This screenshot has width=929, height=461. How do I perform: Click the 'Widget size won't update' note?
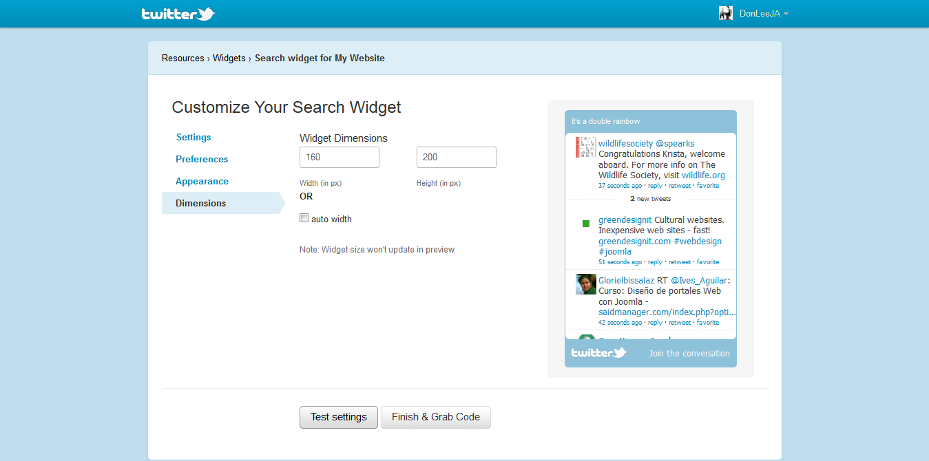pyautogui.click(x=377, y=250)
